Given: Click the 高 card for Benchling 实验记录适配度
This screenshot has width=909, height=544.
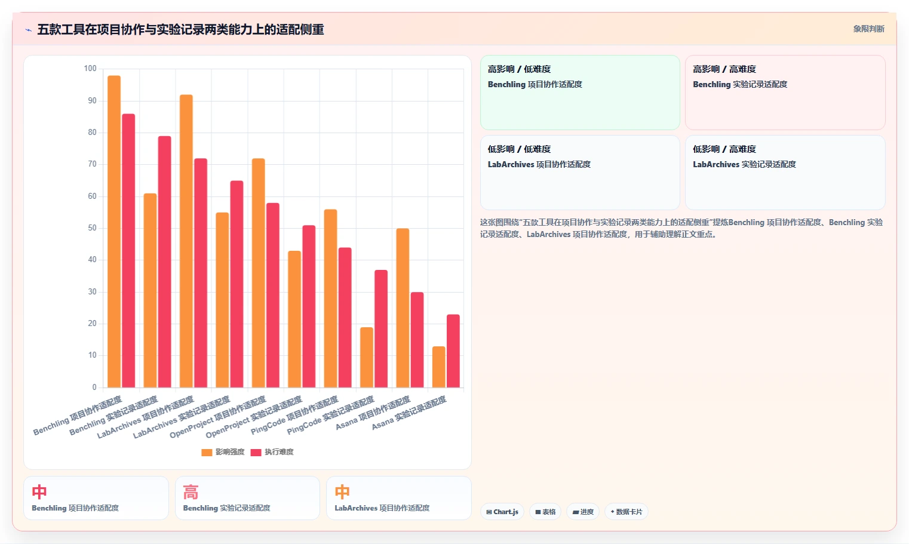Looking at the screenshot, I should click(247, 498).
